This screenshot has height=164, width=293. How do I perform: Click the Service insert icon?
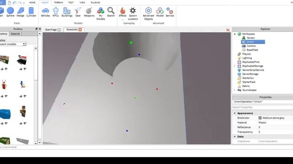[x=170, y=12]
